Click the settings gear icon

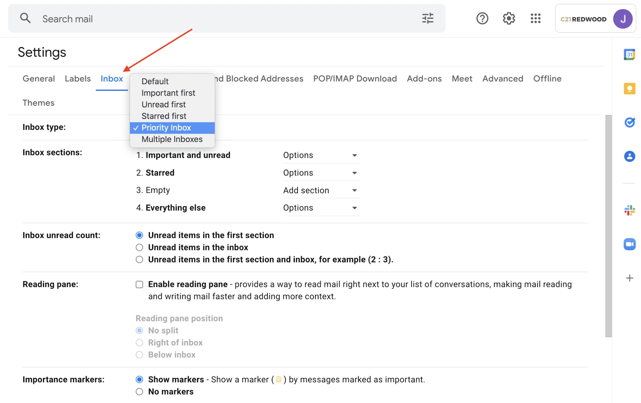[508, 18]
